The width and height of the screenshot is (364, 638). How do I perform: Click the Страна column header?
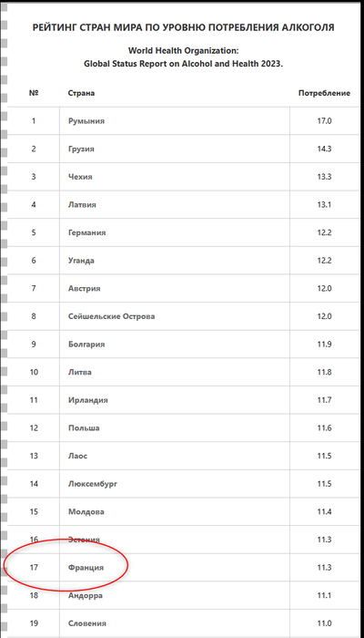point(81,93)
